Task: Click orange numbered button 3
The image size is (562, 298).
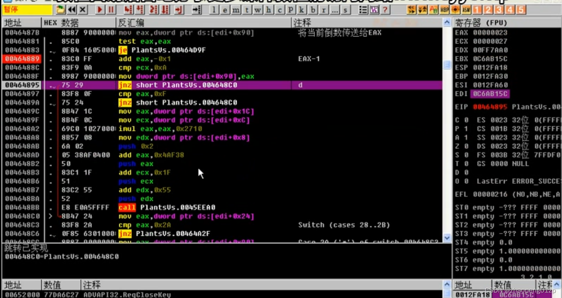Action: pyautogui.click(x=499, y=10)
